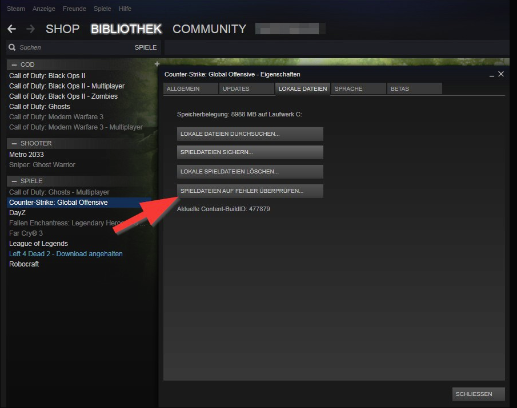Go to the SHOP section

pyautogui.click(x=63, y=29)
